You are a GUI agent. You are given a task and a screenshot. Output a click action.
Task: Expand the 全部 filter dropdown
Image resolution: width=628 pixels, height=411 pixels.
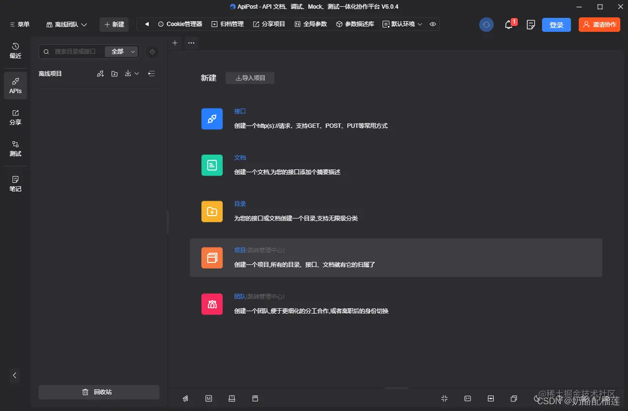coord(122,52)
